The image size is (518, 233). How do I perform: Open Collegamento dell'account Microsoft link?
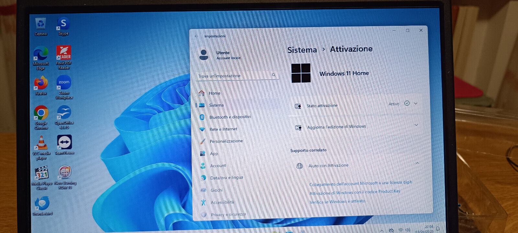[361, 183]
